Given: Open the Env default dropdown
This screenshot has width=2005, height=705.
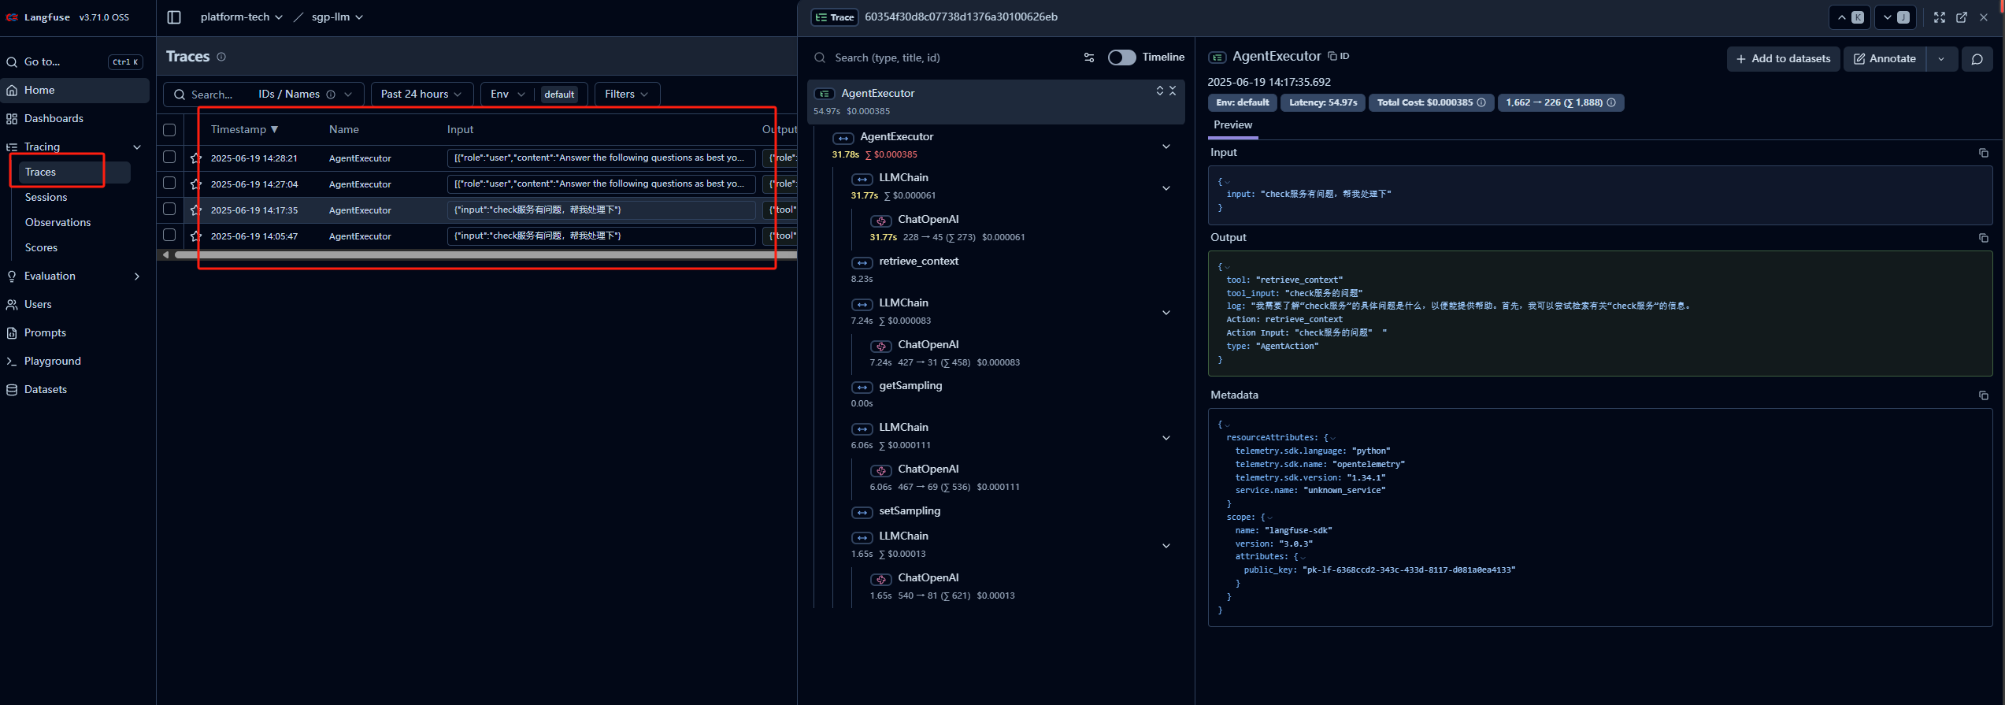Looking at the screenshot, I should pyautogui.click(x=534, y=95).
